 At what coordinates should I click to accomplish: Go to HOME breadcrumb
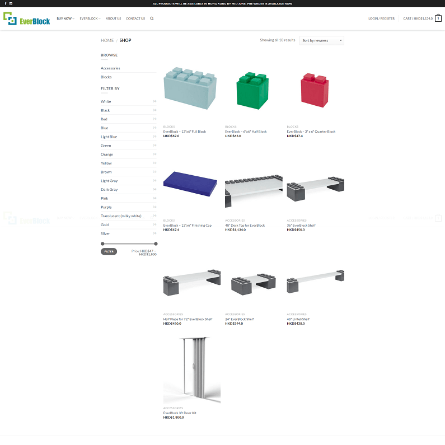(x=107, y=40)
